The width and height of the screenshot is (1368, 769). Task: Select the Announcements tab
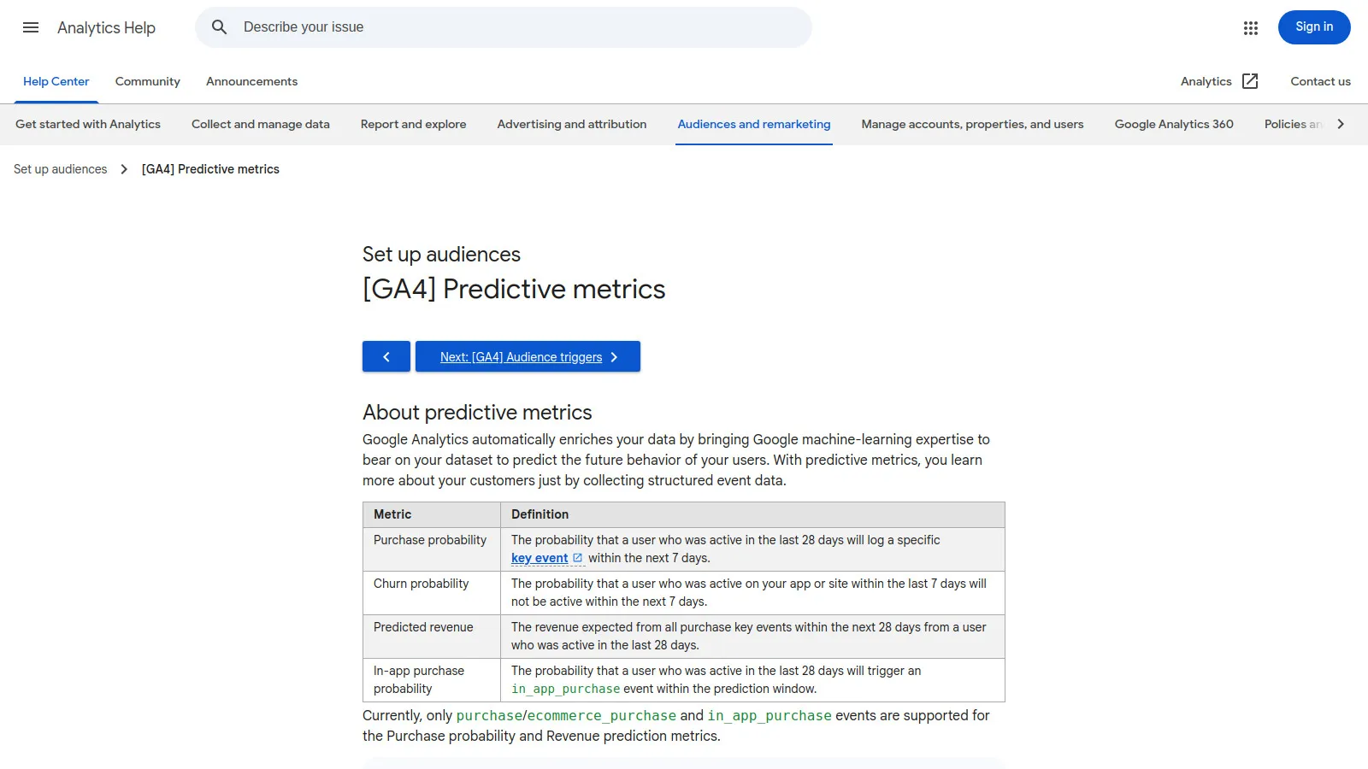[251, 81]
